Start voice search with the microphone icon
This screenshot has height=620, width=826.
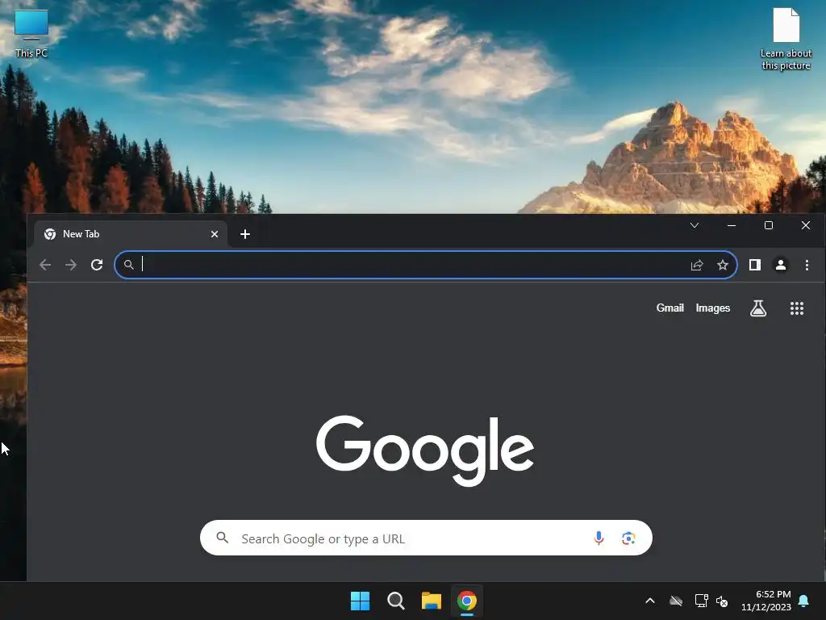pos(599,538)
